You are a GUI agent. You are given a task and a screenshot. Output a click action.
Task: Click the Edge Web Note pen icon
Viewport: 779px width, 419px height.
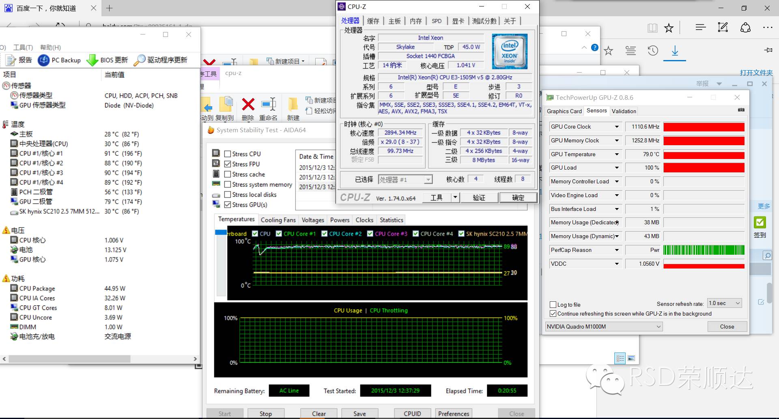click(x=723, y=27)
